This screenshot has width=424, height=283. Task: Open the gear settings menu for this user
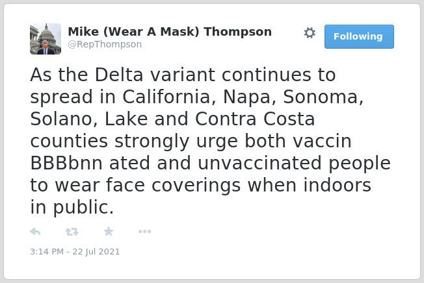click(310, 33)
